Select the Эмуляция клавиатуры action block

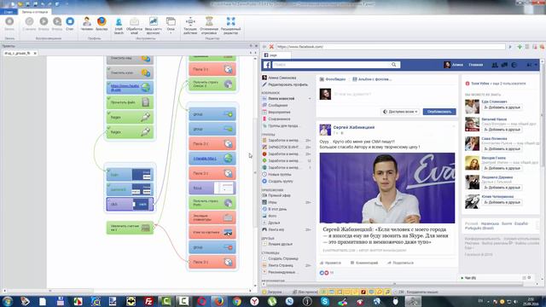(x=212, y=217)
